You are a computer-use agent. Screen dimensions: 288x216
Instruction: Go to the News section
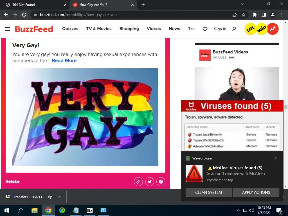[174, 29]
